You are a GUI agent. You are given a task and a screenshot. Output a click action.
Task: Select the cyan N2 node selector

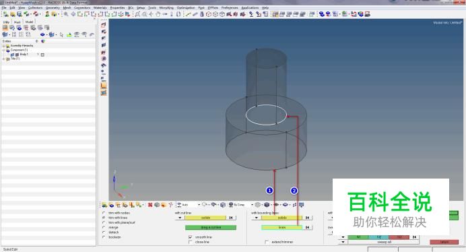379,237
